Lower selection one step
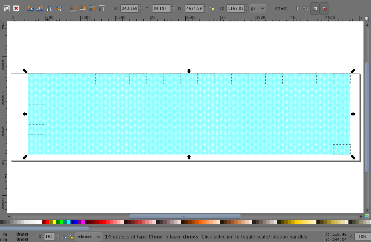This screenshot has height=242, width=371. click(x=83, y=8)
